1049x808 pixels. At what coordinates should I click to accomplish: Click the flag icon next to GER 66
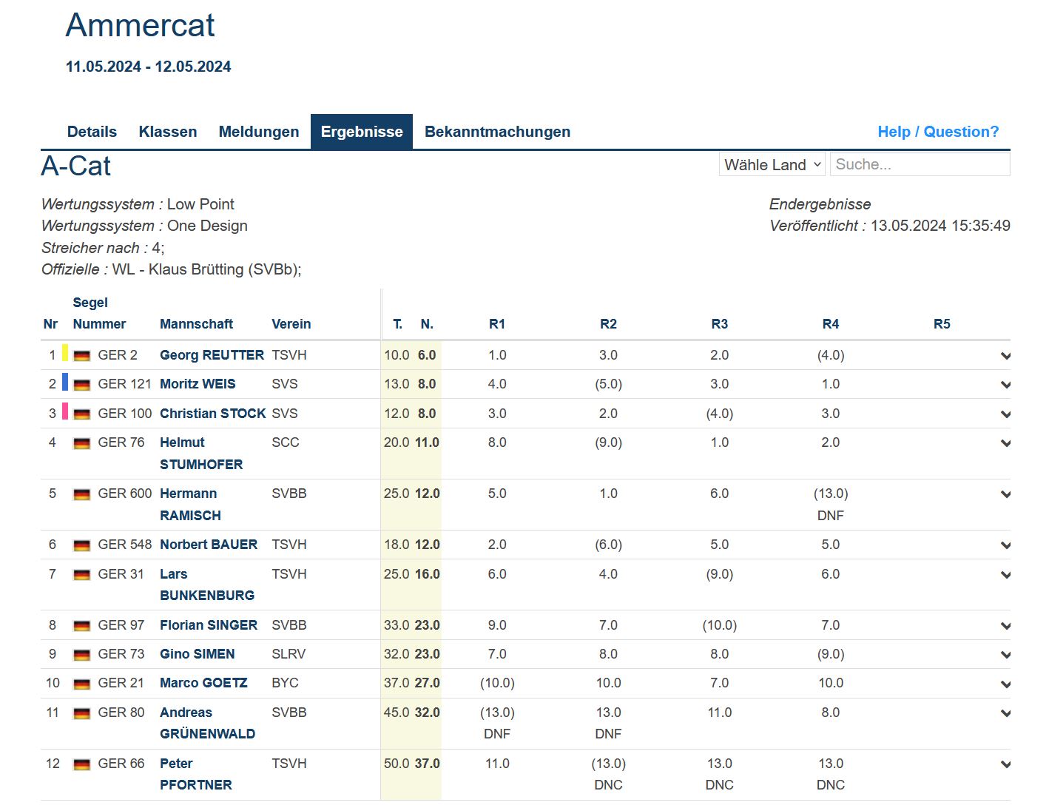82,764
